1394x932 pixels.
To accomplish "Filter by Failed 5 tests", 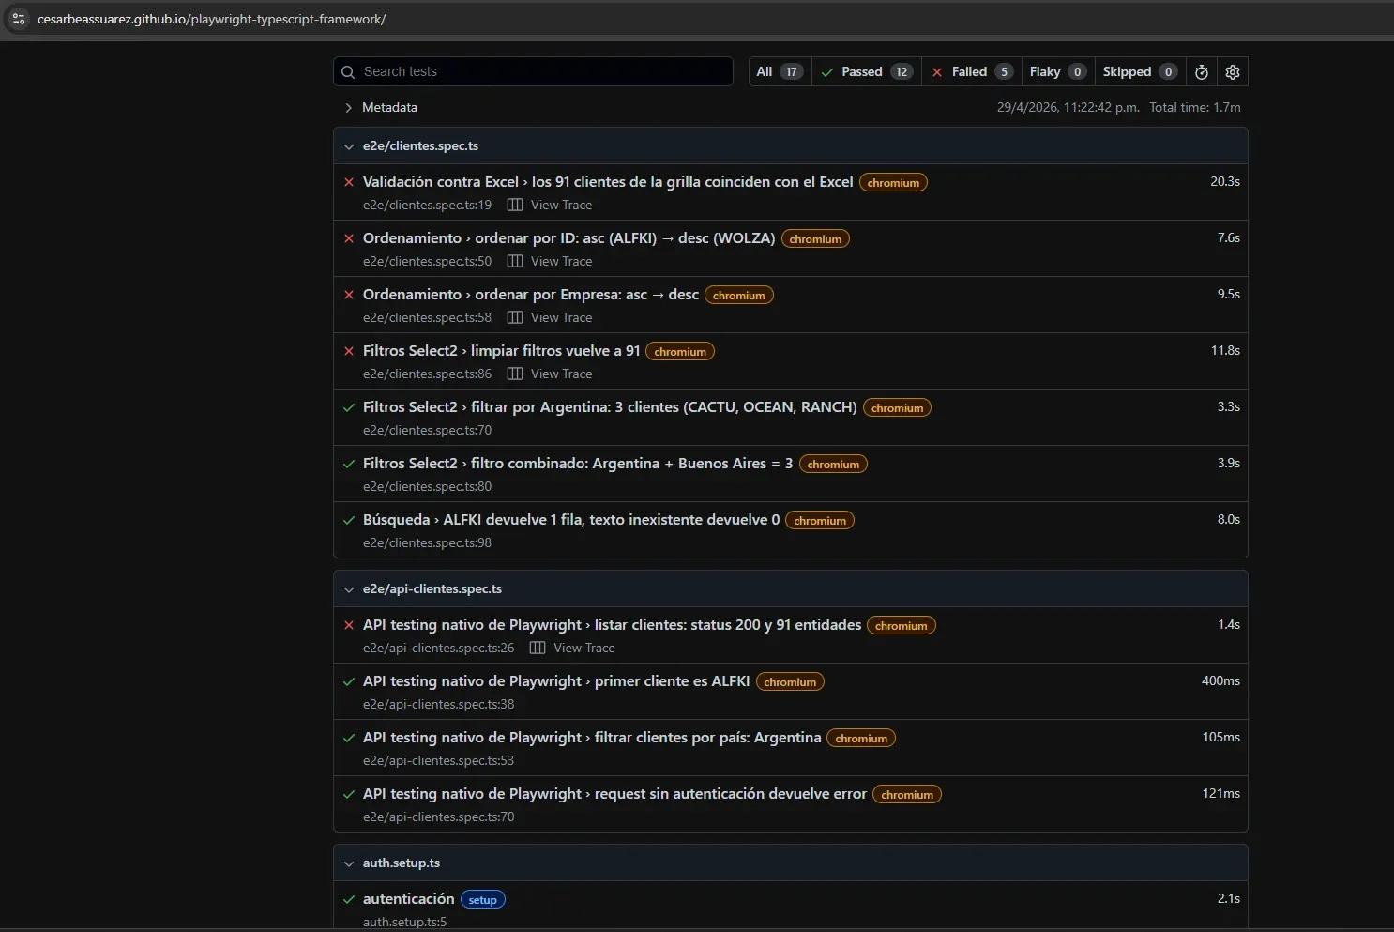I will click(x=971, y=72).
